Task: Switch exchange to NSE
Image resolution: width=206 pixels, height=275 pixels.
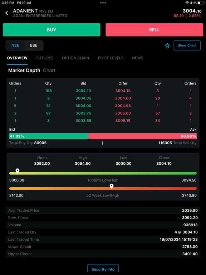Action: click(x=15, y=45)
